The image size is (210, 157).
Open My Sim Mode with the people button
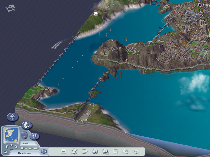click(x=34, y=136)
